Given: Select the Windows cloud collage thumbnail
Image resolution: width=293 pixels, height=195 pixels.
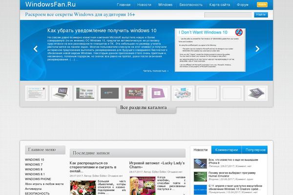Looking at the screenshot, I should (183, 93).
